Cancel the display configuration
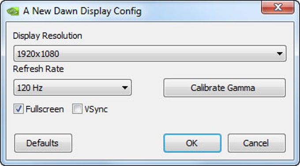 (x=257, y=143)
